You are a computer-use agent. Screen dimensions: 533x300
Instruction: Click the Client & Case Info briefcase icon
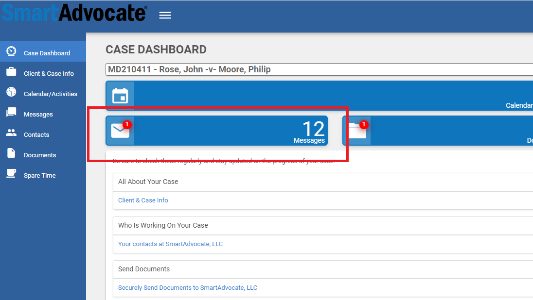(11, 72)
